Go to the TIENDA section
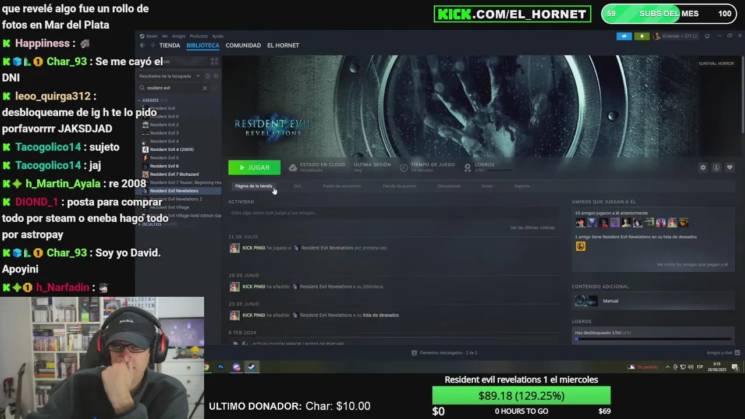 pos(169,45)
